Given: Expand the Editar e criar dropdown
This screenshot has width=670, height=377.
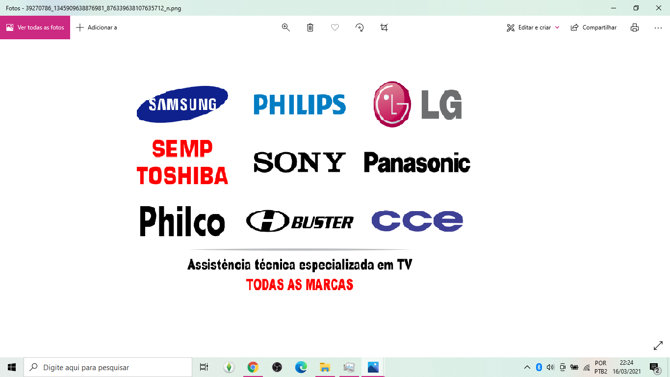Looking at the screenshot, I should (533, 27).
